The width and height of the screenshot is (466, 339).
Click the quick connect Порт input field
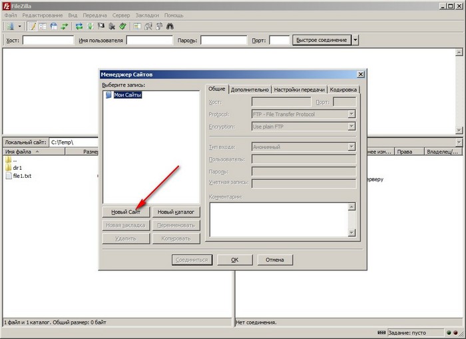[280, 40]
